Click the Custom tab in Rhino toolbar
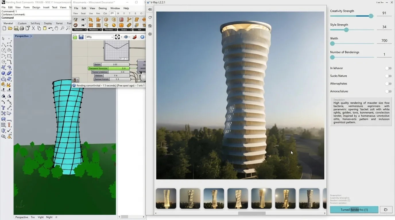This screenshot has width=395, height=220. tap(22, 23)
